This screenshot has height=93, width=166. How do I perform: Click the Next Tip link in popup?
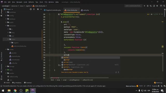pyautogui.click(x=86, y=72)
